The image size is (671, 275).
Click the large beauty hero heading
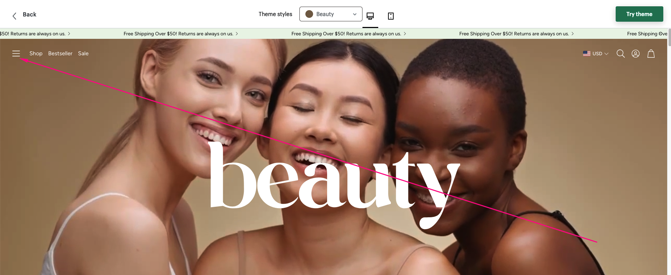(334, 185)
